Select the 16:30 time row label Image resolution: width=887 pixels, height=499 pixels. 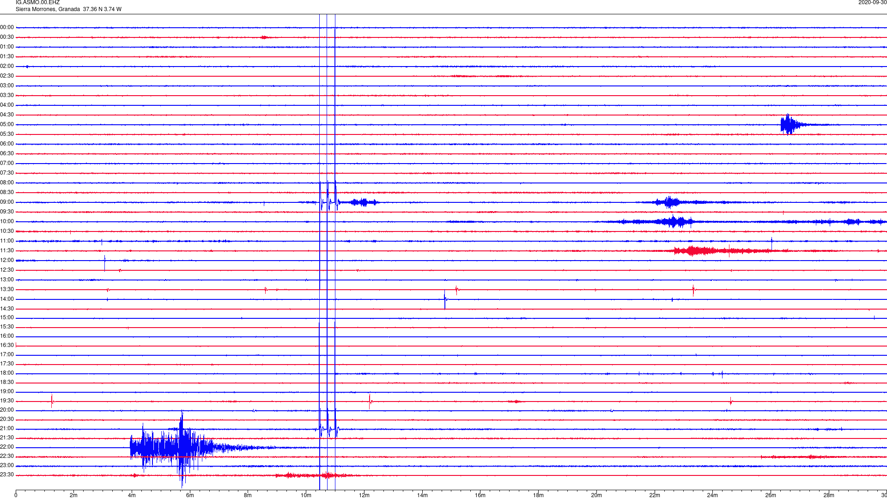(x=7, y=345)
